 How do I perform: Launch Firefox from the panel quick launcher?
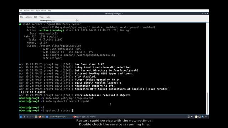(40, 117)
